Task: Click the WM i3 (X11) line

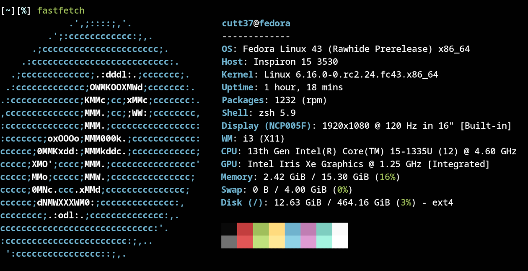Action: pyautogui.click(x=253, y=138)
